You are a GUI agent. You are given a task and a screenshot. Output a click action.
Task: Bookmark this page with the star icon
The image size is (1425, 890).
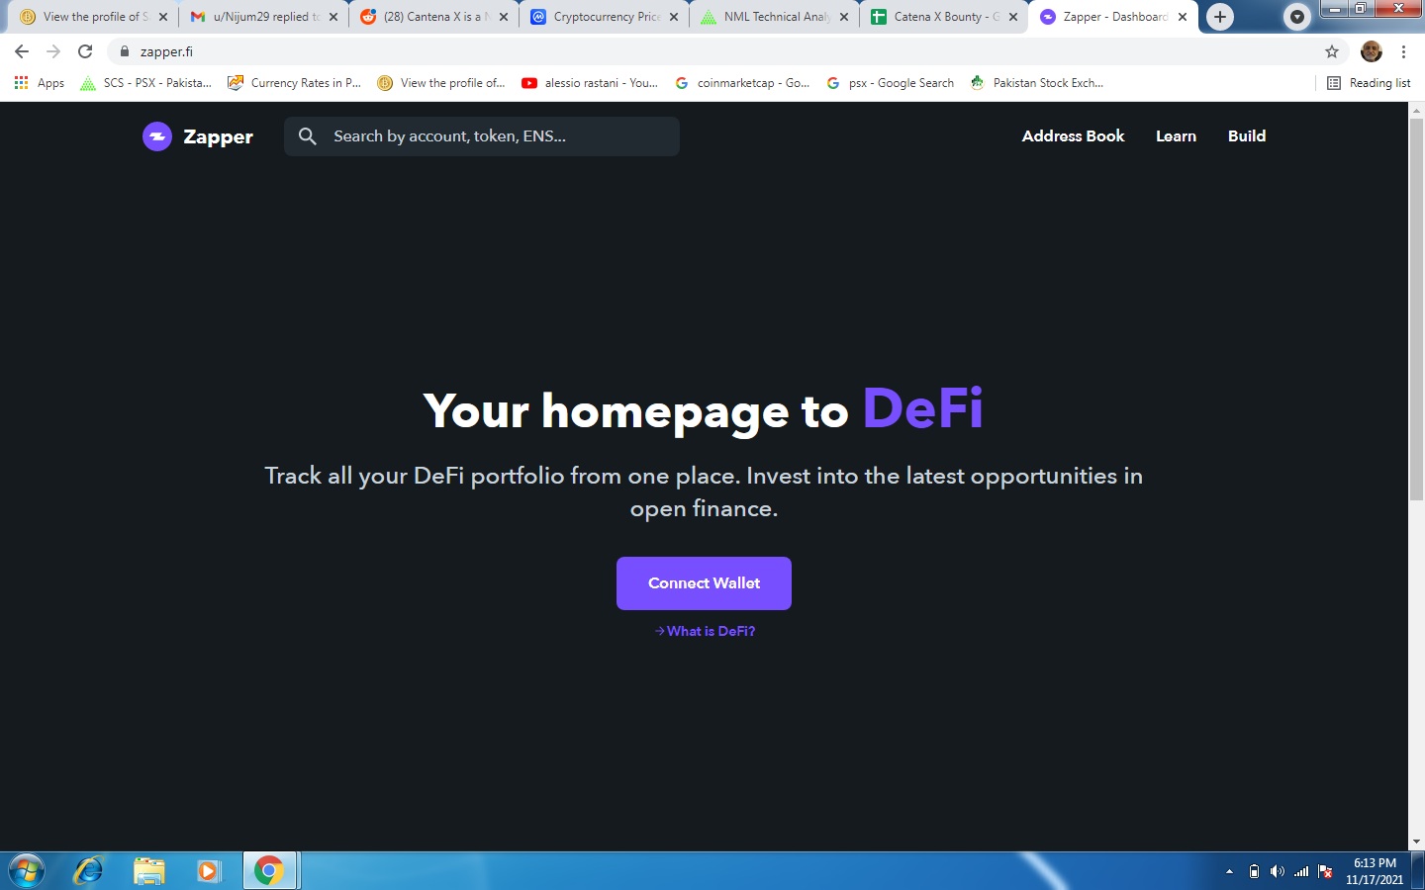1332,51
